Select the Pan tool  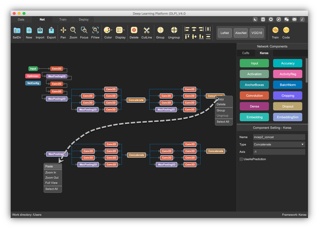pyautogui.click(x=63, y=31)
